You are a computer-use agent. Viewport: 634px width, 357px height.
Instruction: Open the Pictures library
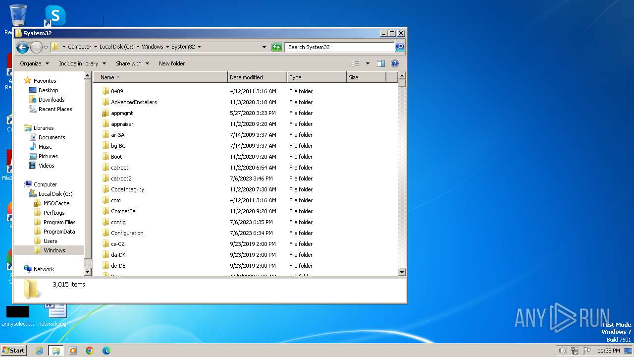point(48,156)
